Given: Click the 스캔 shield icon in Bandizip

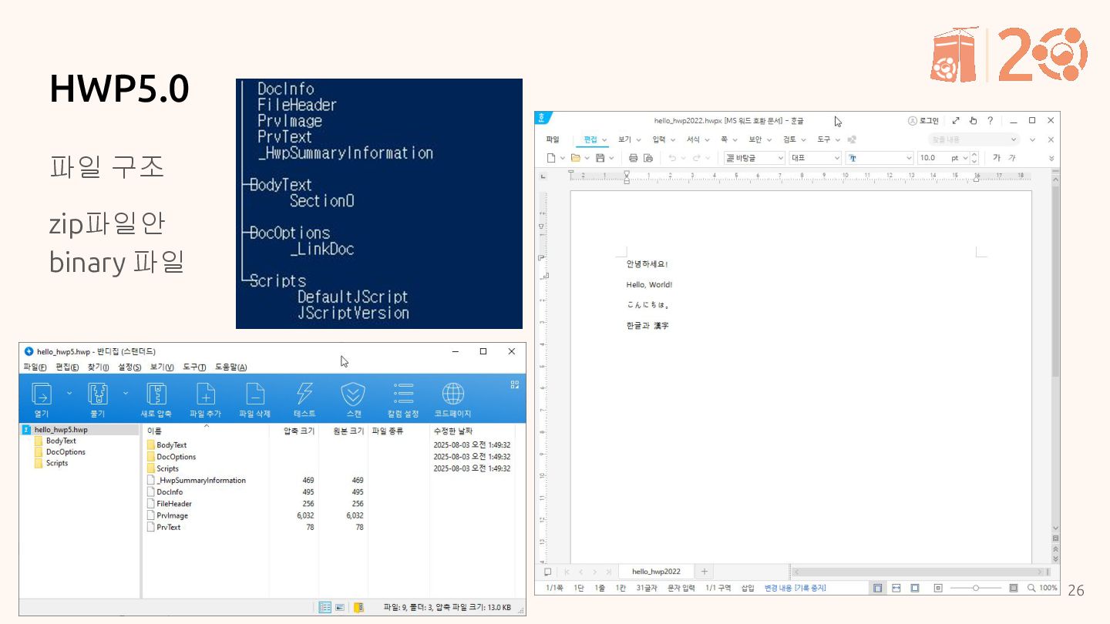Looking at the screenshot, I should (353, 394).
